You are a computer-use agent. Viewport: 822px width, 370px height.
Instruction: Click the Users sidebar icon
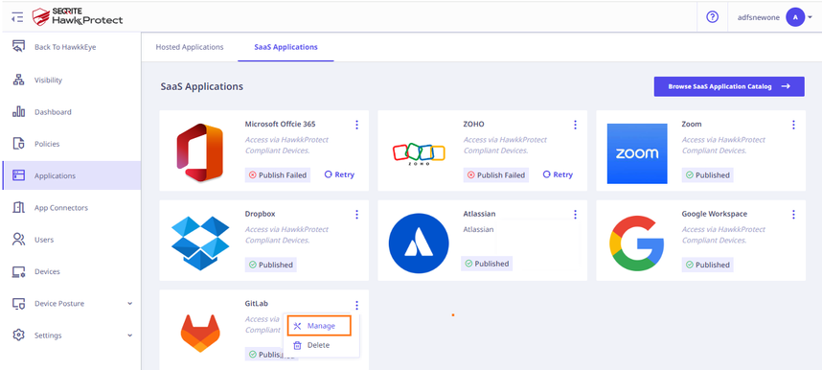pos(18,240)
